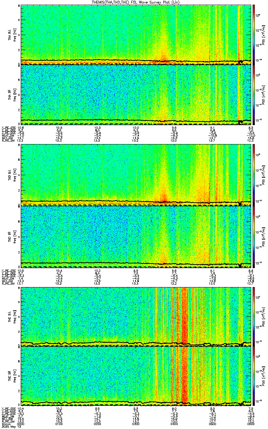Click the PSD color bar beside the THD B-parallel panel
Image resolution: width=268 pixels, height=429 pixels.
tap(254, 236)
